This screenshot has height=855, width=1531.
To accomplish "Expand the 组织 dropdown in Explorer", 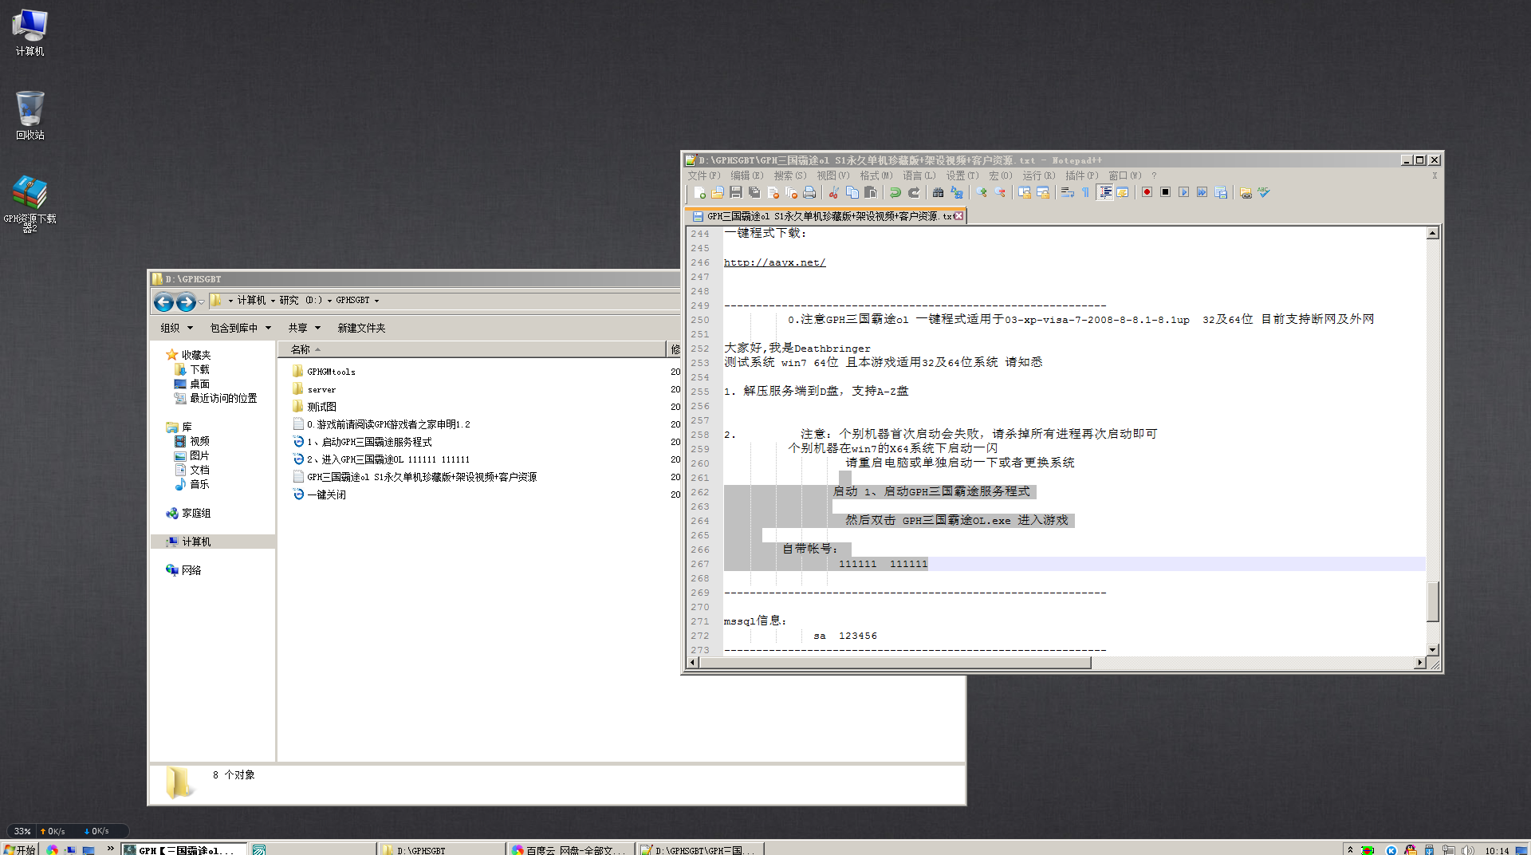I will click(176, 328).
